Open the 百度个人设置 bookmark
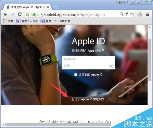The width and height of the screenshot is (153, 128). click(x=27, y=21)
